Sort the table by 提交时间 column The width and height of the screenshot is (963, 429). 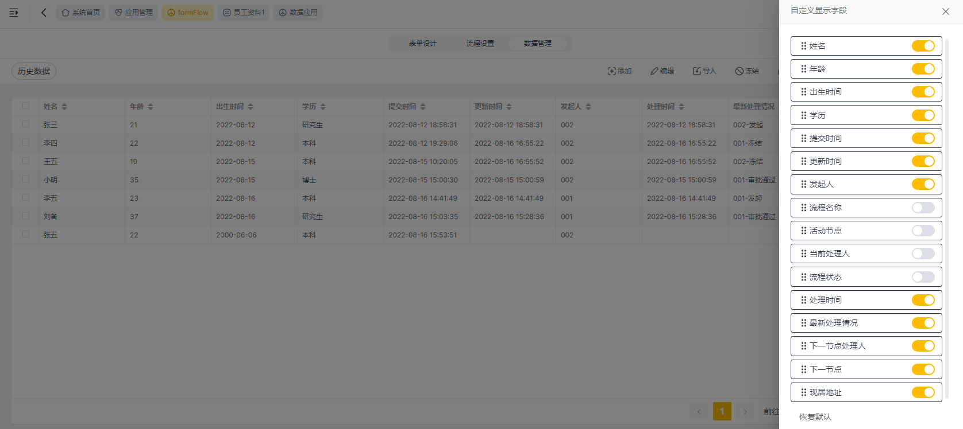tap(423, 107)
